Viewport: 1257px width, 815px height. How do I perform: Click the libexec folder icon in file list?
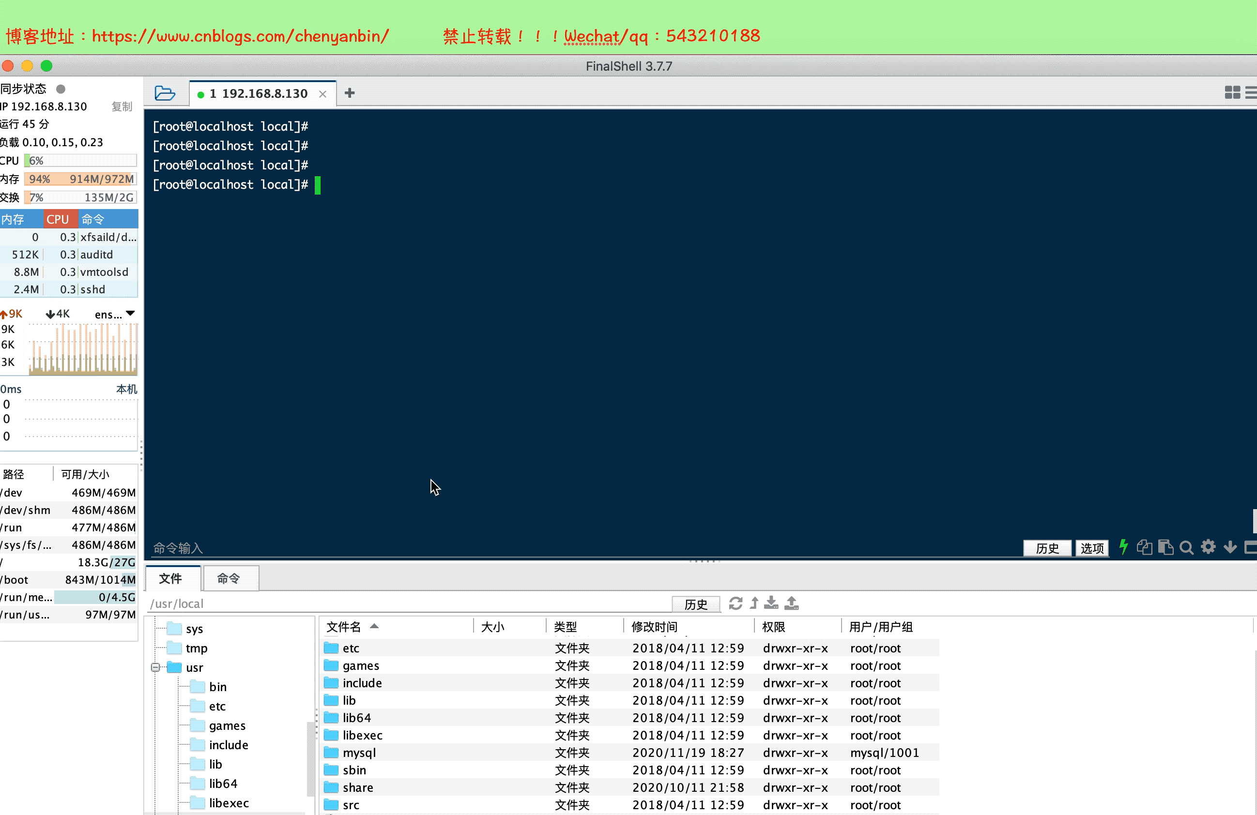(x=331, y=735)
